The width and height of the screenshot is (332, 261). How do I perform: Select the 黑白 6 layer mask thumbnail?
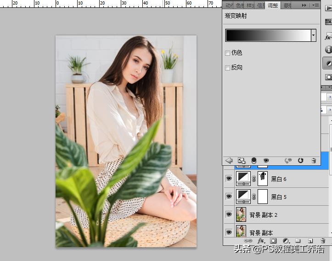coord(263,179)
